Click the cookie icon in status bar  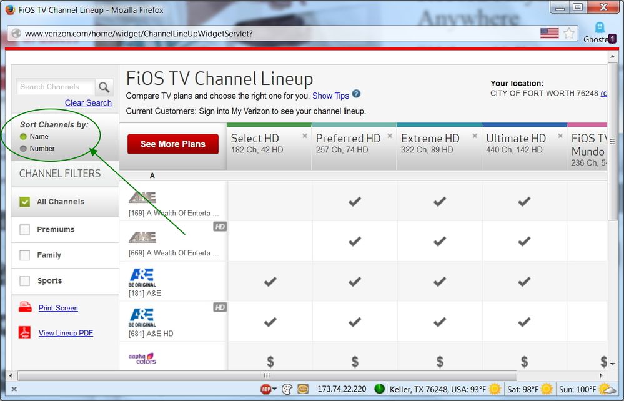tap(287, 389)
